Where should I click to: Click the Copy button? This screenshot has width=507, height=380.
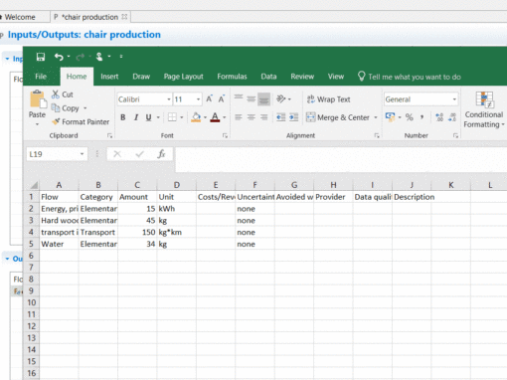click(66, 108)
